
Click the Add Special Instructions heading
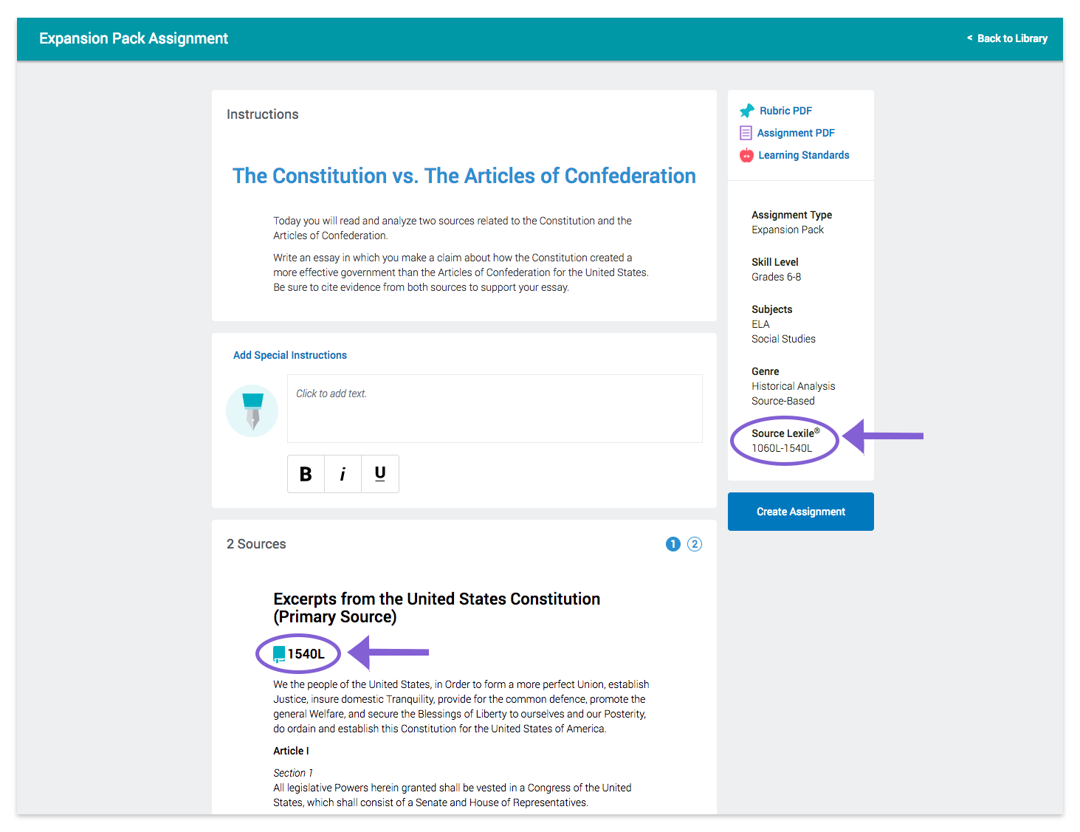point(290,355)
